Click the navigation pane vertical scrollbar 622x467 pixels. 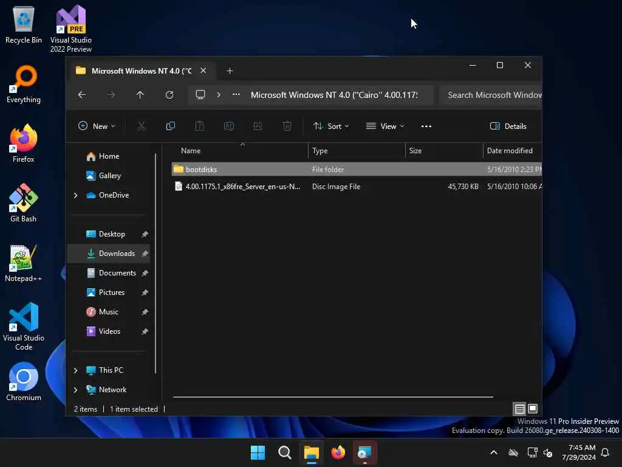point(155,264)
